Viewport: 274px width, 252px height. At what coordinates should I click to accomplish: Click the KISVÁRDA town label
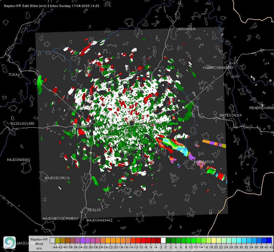pos(187,29)
